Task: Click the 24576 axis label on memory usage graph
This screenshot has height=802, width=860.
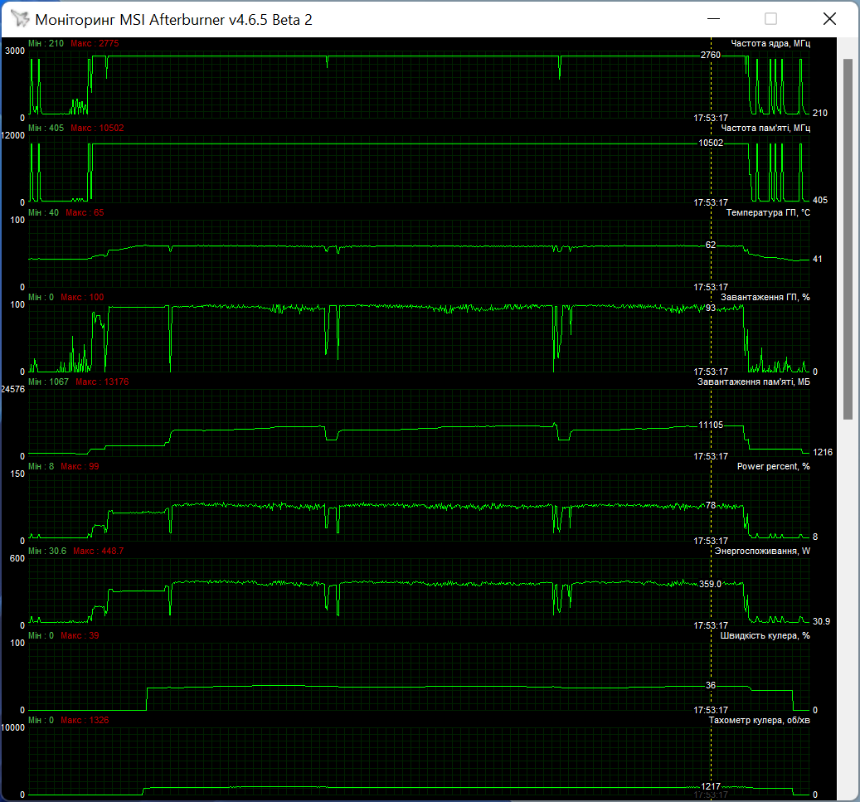Action: pos(13,389)
